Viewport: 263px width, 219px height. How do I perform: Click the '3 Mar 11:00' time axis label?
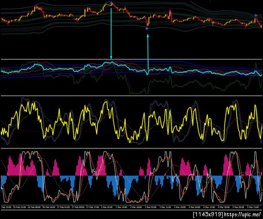point(165,207)
